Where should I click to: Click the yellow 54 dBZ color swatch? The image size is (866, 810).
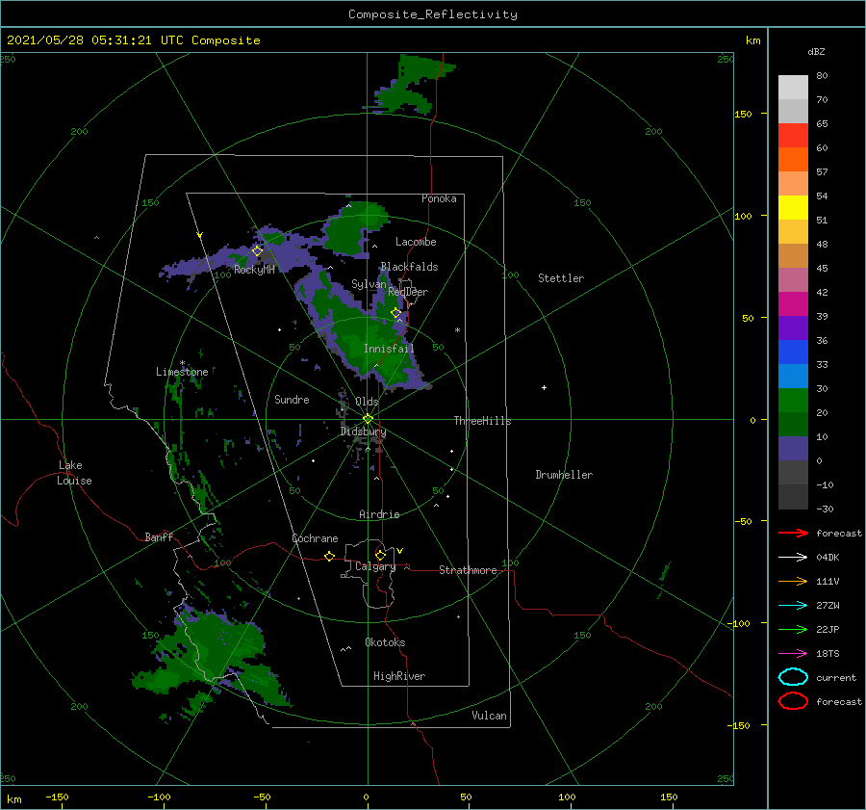[x=793, y=207]
